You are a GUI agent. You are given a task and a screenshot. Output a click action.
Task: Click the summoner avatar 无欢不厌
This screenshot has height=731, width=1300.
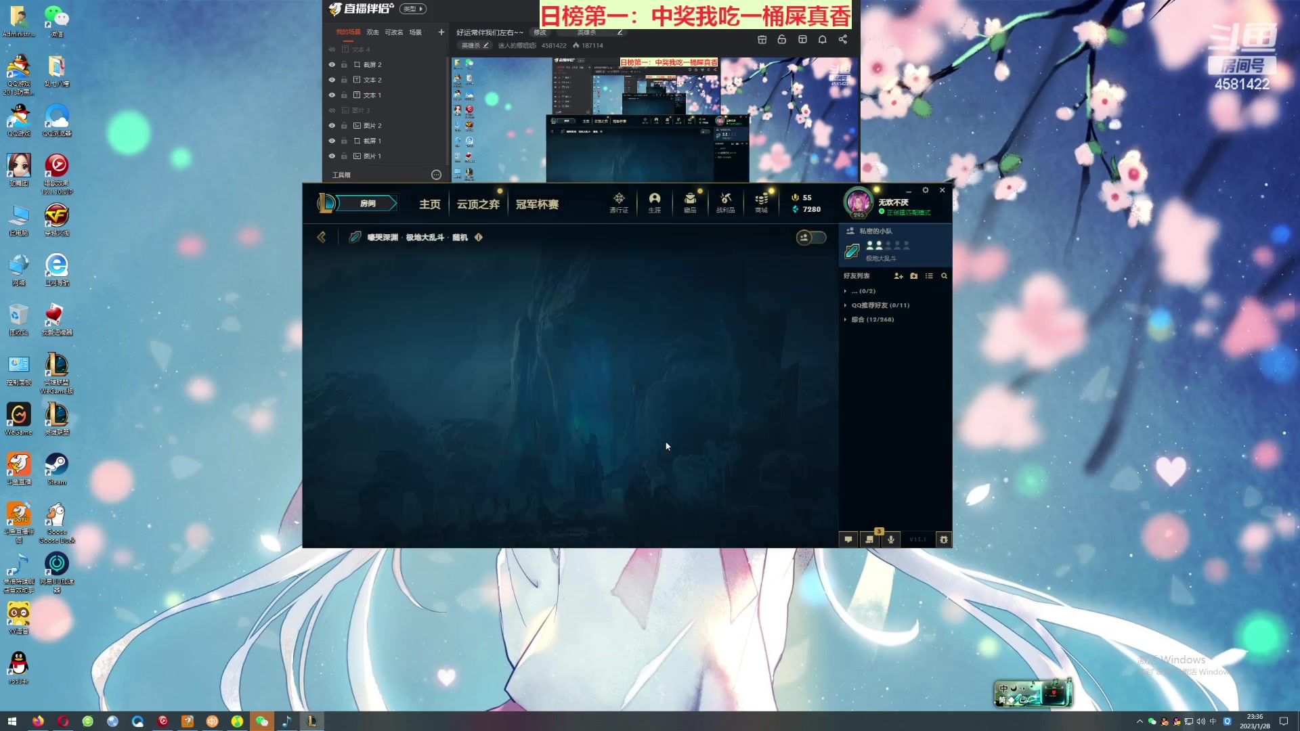click(x=859, y=202)
